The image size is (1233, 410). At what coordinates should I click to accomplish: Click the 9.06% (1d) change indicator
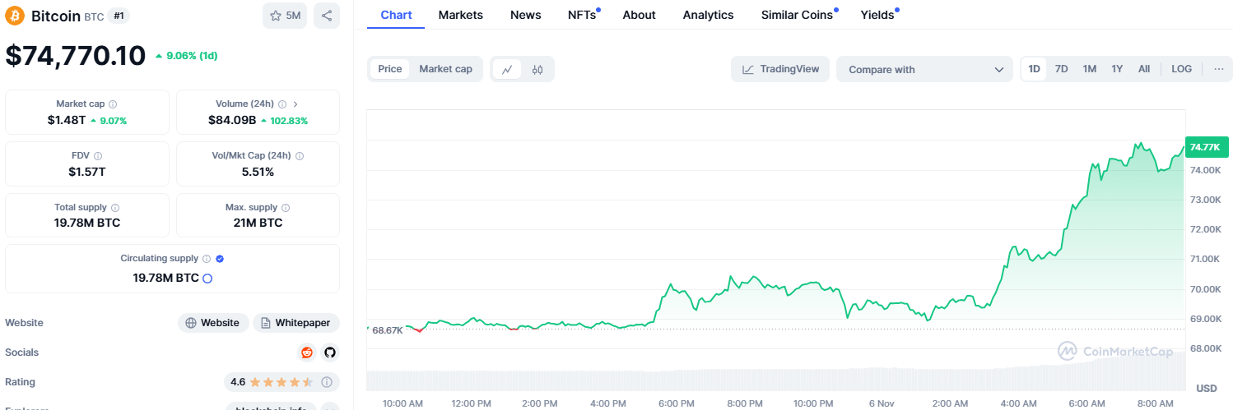(186, 56)
